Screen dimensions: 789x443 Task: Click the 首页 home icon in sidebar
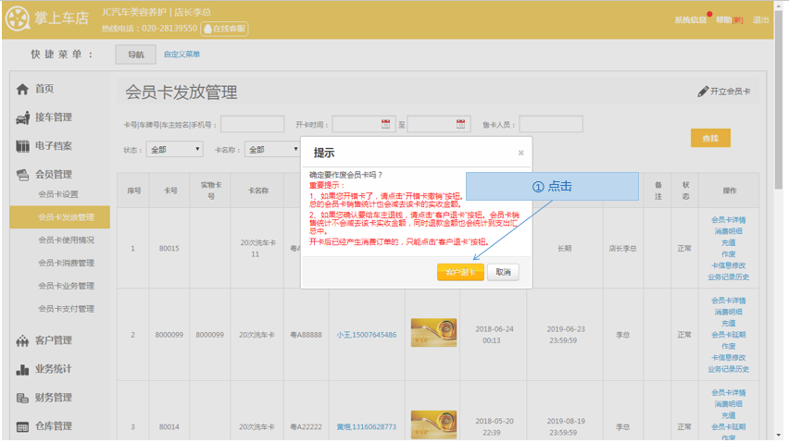pos(22,90)
